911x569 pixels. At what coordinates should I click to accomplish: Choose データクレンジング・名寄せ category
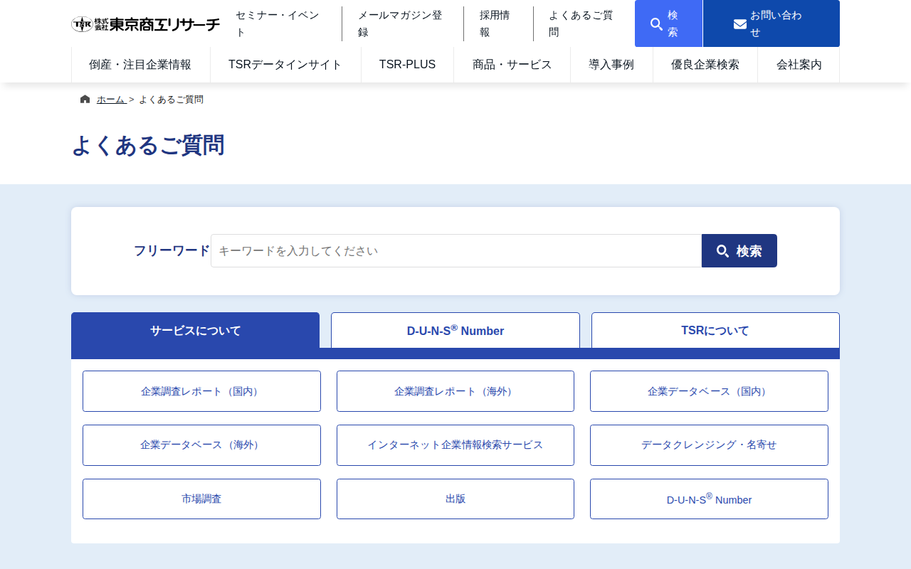coord(709,445)
